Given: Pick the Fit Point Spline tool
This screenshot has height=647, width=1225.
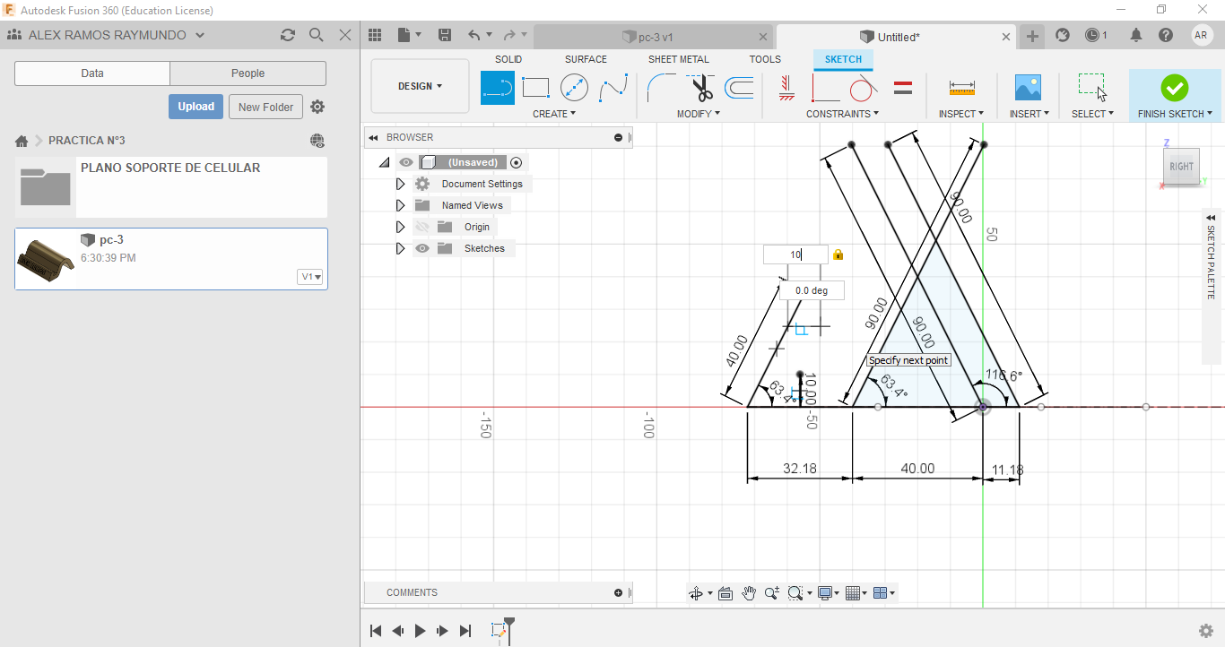Looking at the screenshot, I should pos(613,88).
